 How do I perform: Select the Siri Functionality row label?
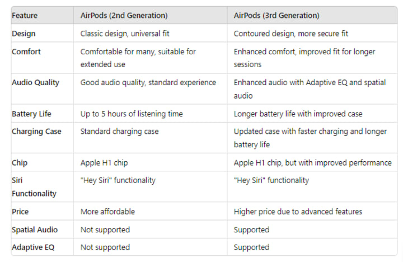coord(34,186)
